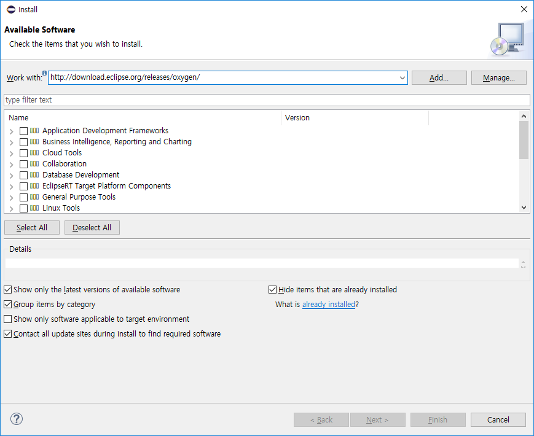Expand the Cloud Tools category

click(11, 154)
